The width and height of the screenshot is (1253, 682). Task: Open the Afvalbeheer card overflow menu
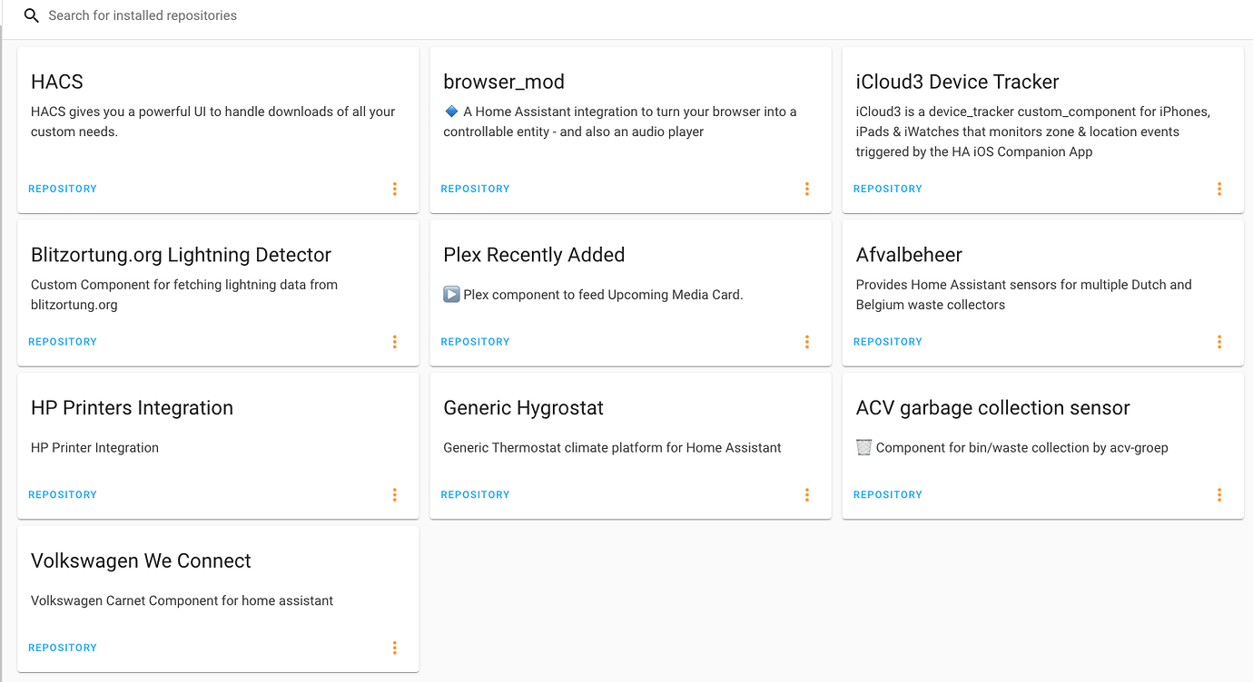(1219, 342)
